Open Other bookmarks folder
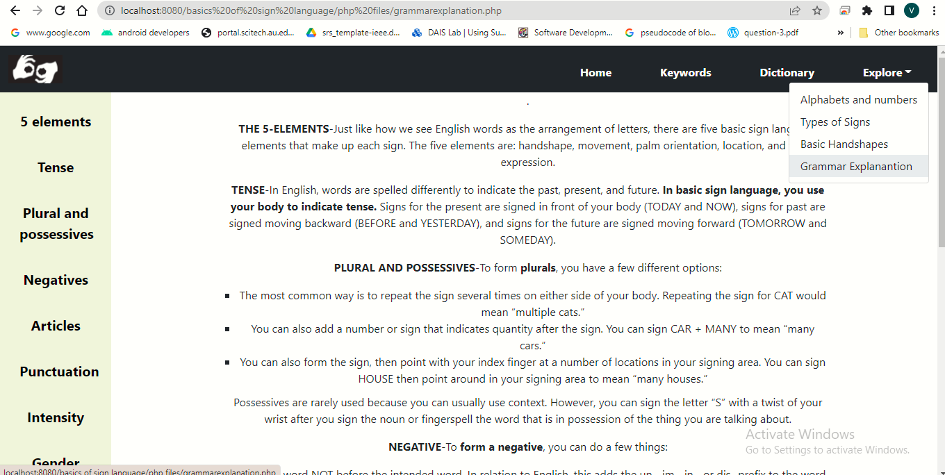945x475 pixels. (899, 33)
